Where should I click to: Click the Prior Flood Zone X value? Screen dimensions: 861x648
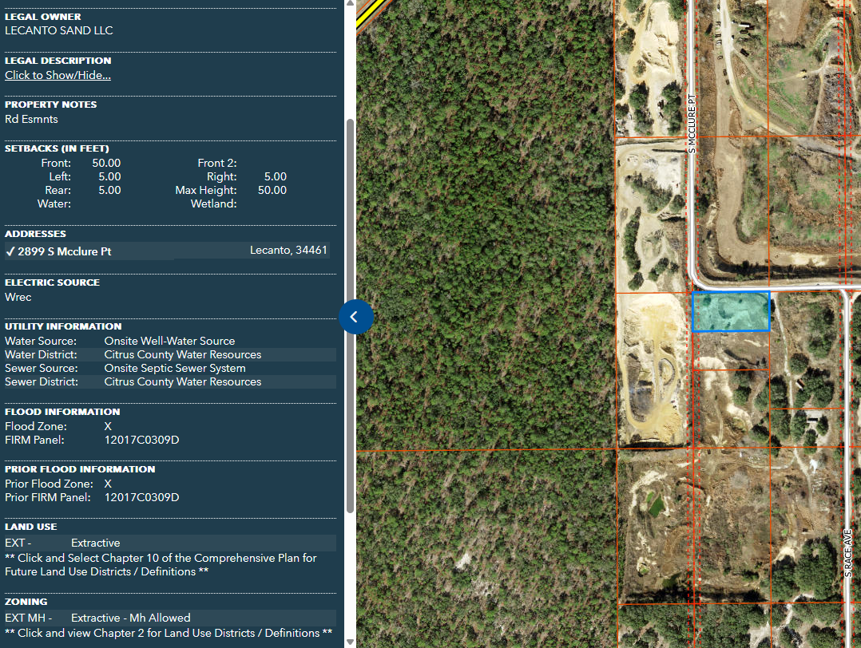(108, 484)
